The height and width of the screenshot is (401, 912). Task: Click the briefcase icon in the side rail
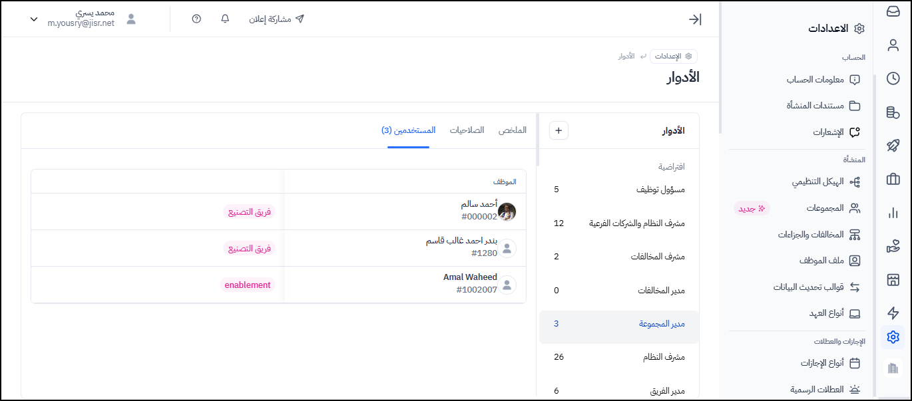[893, 179]
